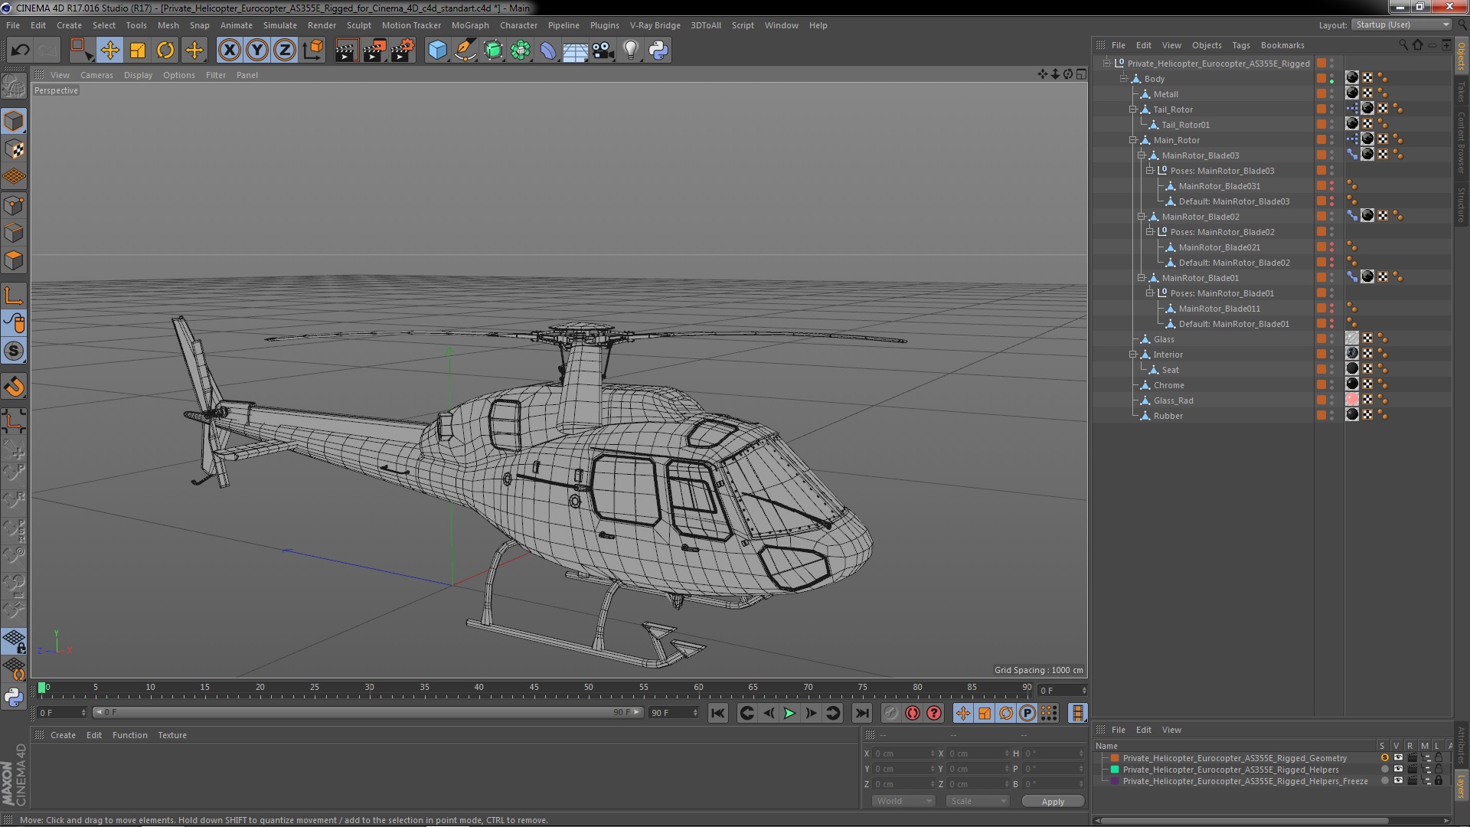Click the Undo arrow icon

tap(20, 51)
